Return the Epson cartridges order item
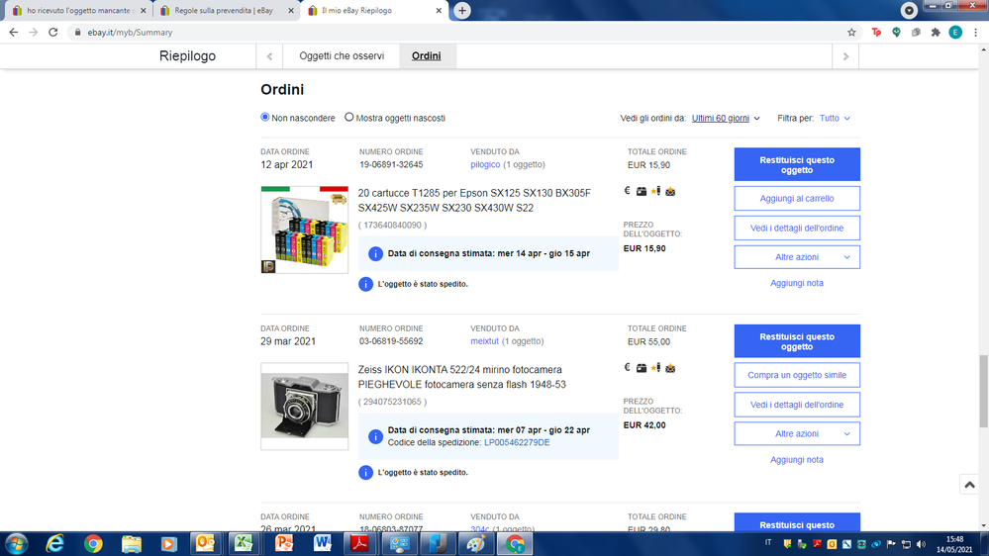Image resolution: width=989 pixels, height=556 pixels. click(797, 164)
